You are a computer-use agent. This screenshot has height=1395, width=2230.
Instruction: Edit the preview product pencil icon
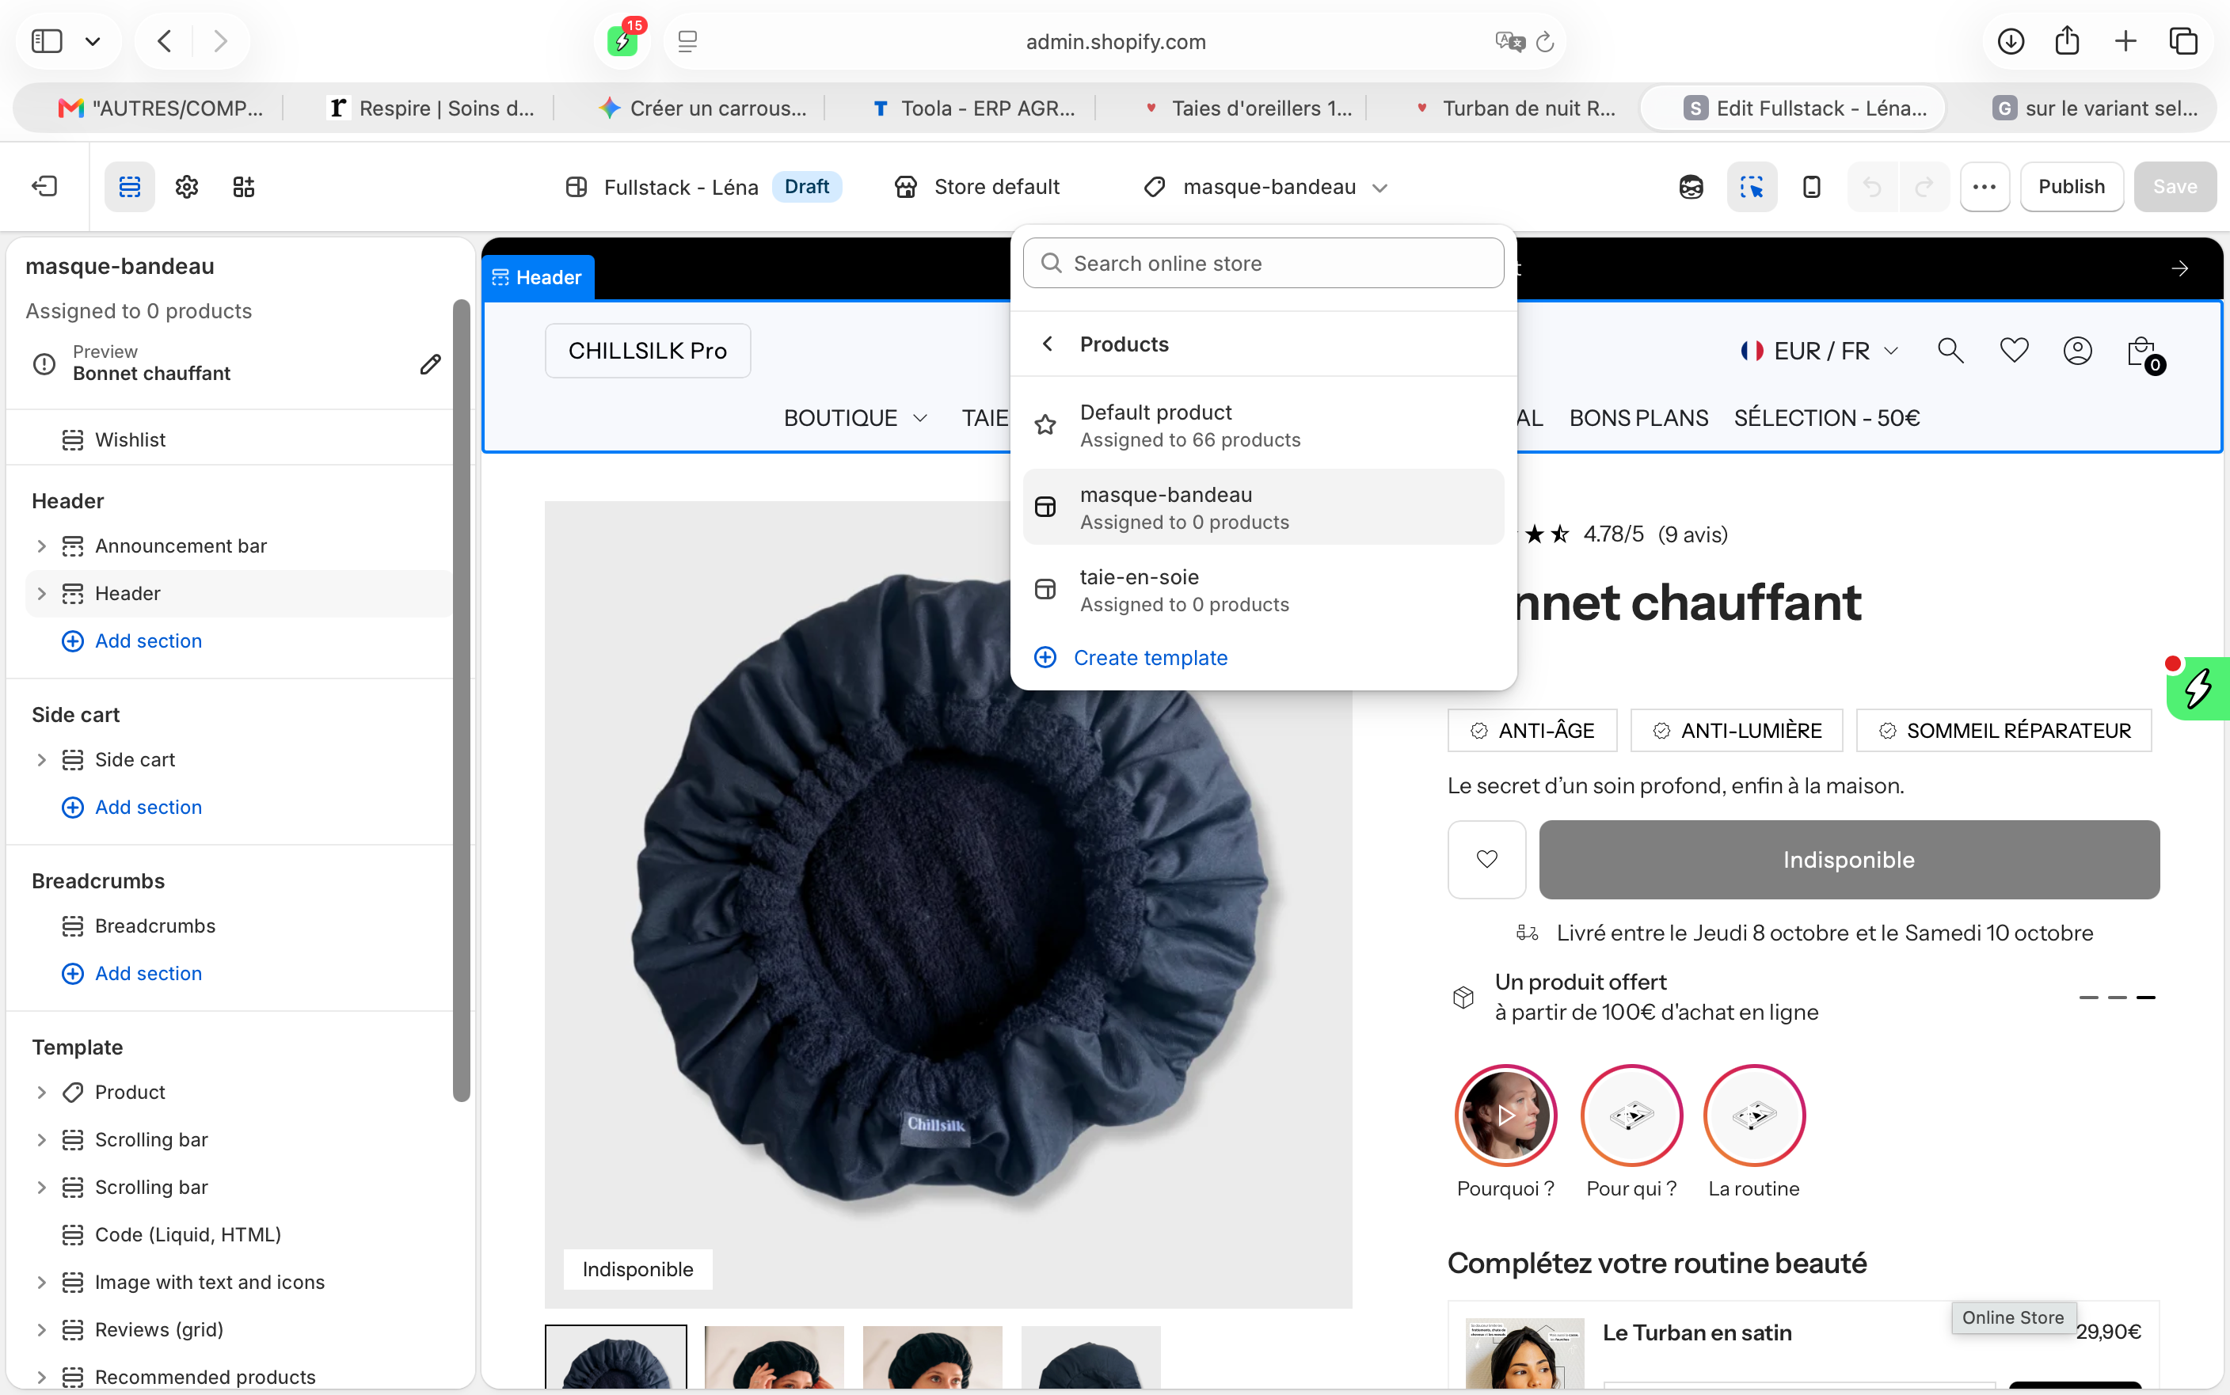pos(430,363)
